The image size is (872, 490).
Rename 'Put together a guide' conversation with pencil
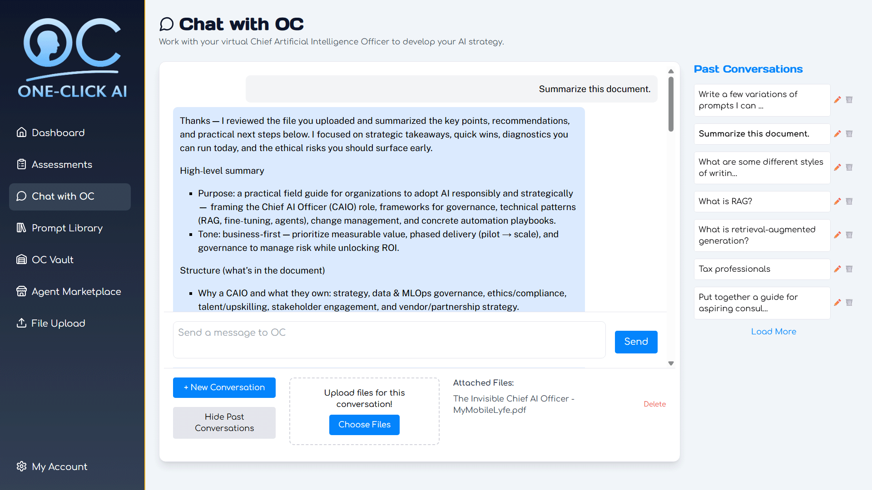837,303
